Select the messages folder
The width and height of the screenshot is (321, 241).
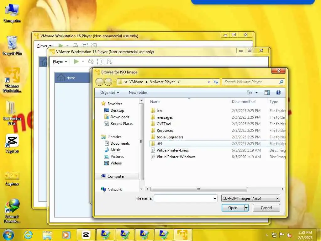pos(165,117)
